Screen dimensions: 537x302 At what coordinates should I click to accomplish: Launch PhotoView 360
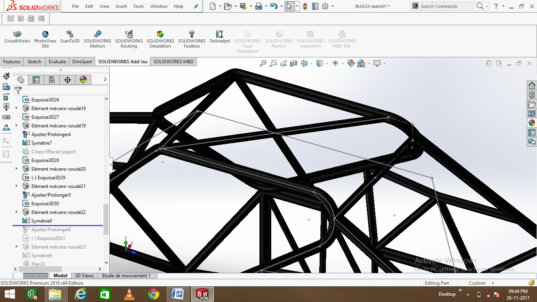(x=45, y=37)
